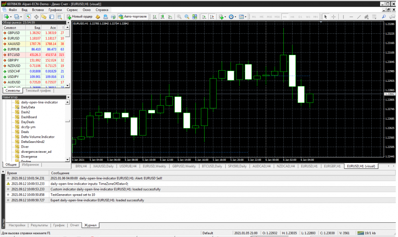Select the crosshair cursor tool
The height and width of the screenshot is (237, 398).
[334, 17]
